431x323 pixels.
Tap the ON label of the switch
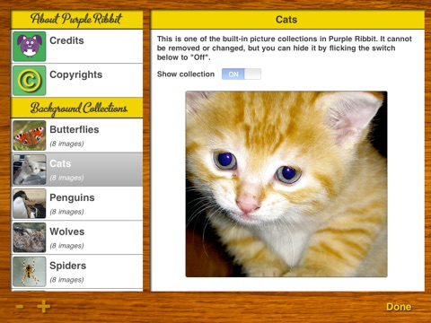[x=233, y=74]
